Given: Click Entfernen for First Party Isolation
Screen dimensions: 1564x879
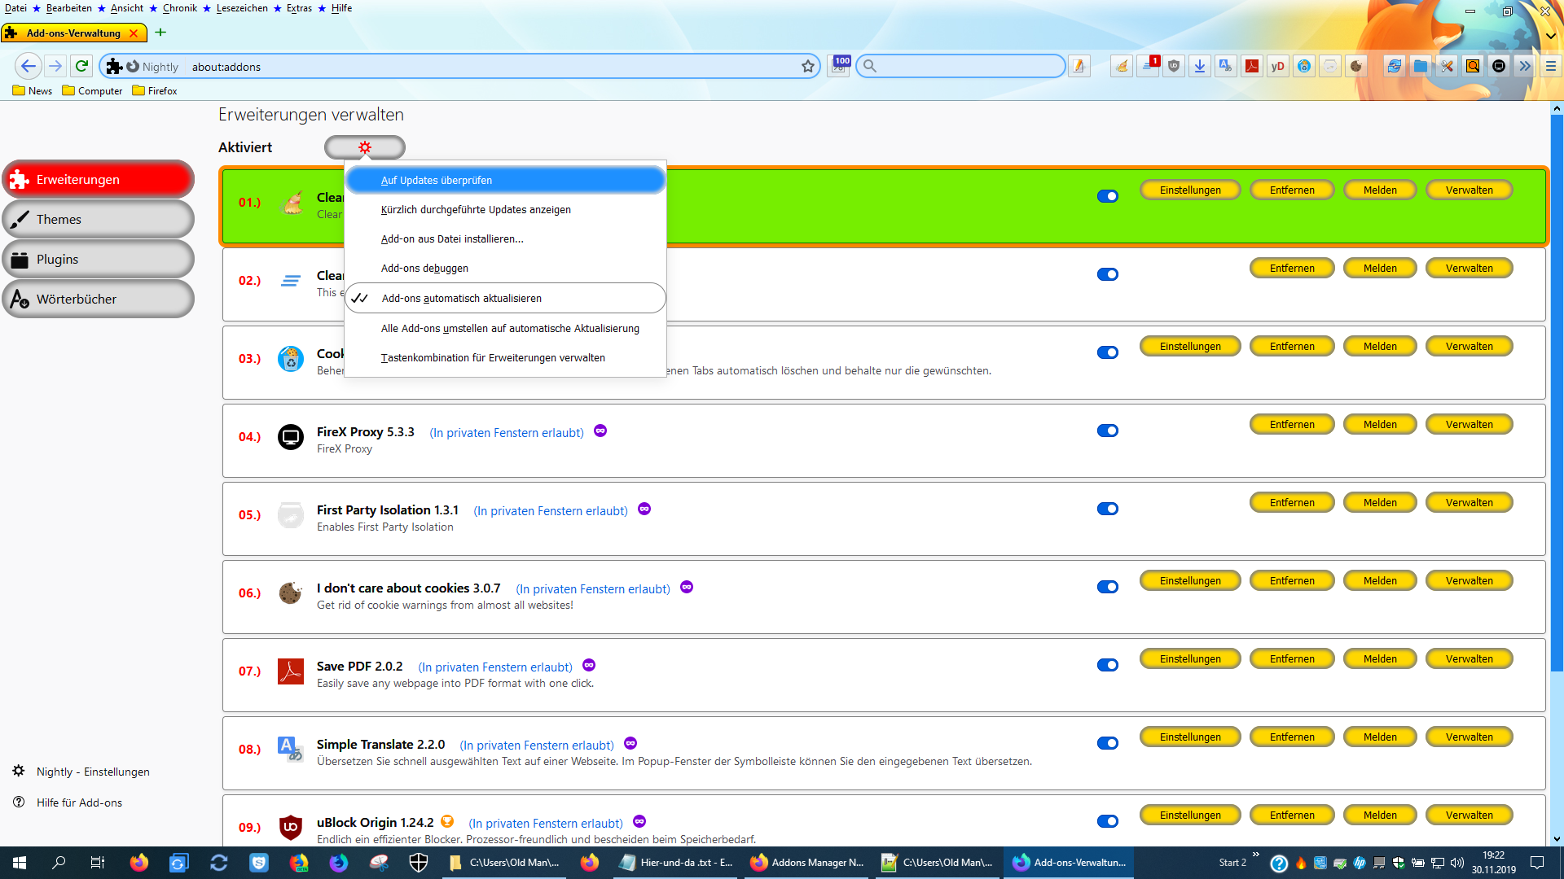Looking at the screenshot, I should 1291,502.
